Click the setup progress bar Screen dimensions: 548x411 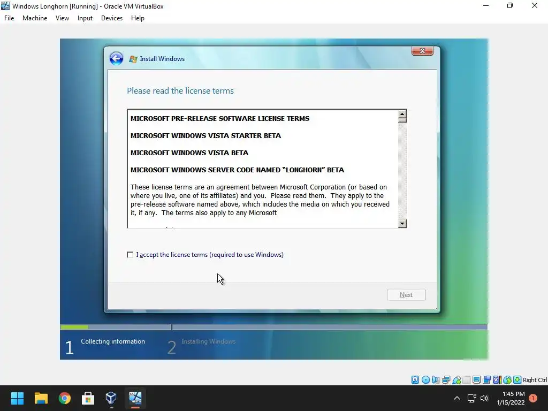click(x=273, y=327)
